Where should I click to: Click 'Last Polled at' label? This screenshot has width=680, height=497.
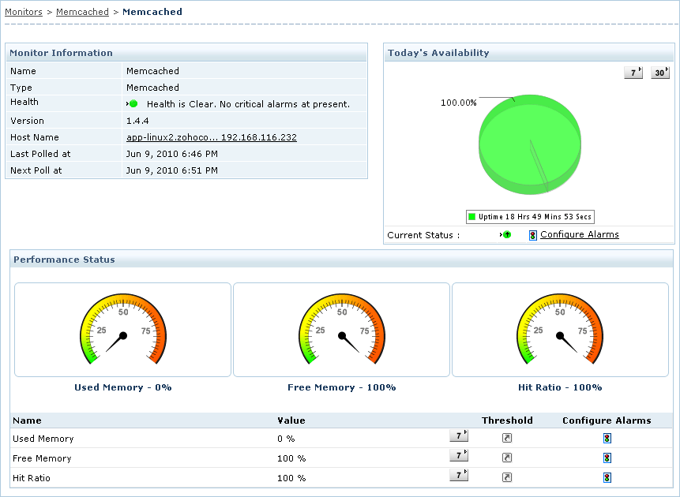click(40, 154)
